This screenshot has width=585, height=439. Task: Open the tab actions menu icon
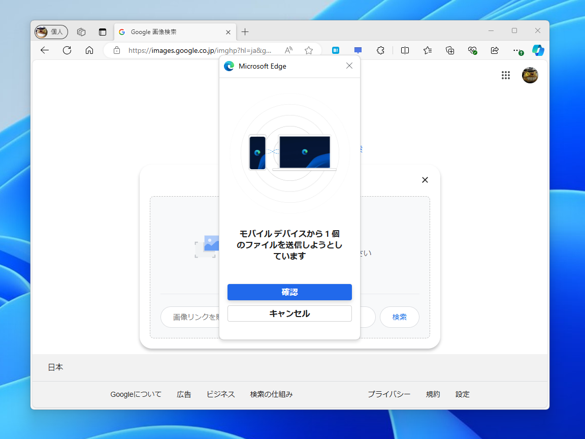coord(103,32)
